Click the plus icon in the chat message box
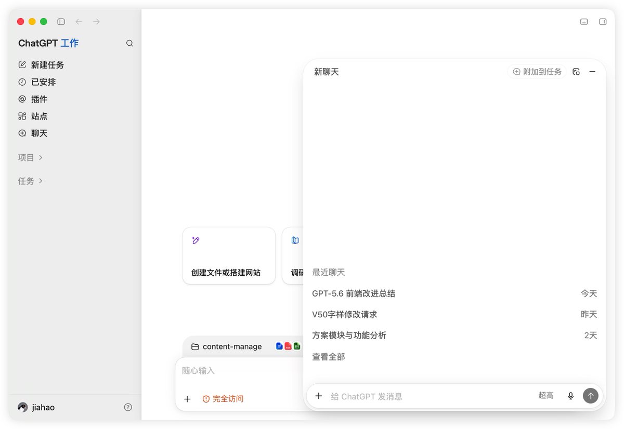 [319, 396]
